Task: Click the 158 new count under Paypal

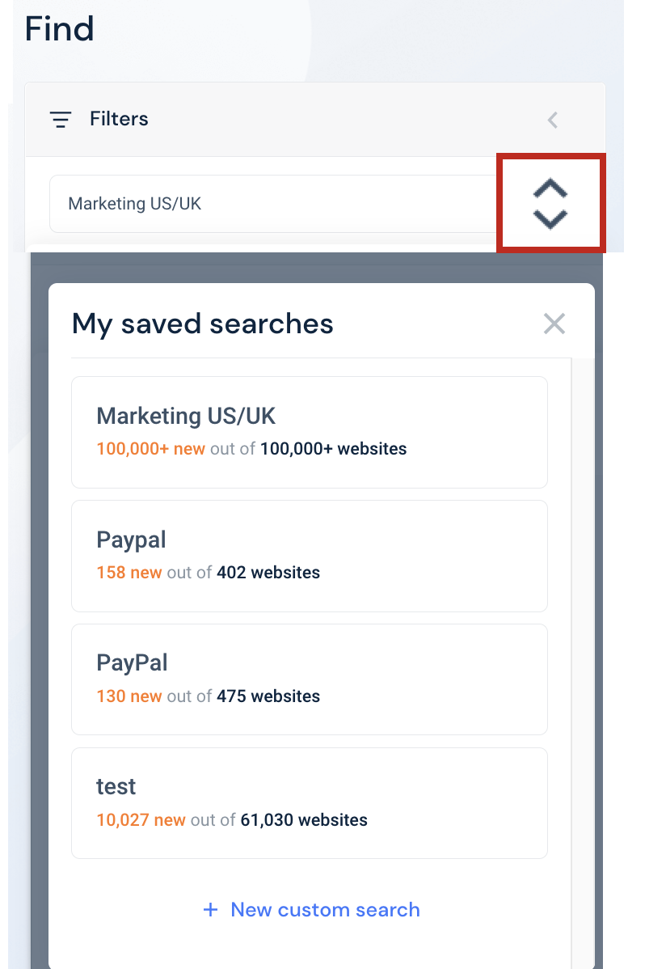Action: coord(129,572)
